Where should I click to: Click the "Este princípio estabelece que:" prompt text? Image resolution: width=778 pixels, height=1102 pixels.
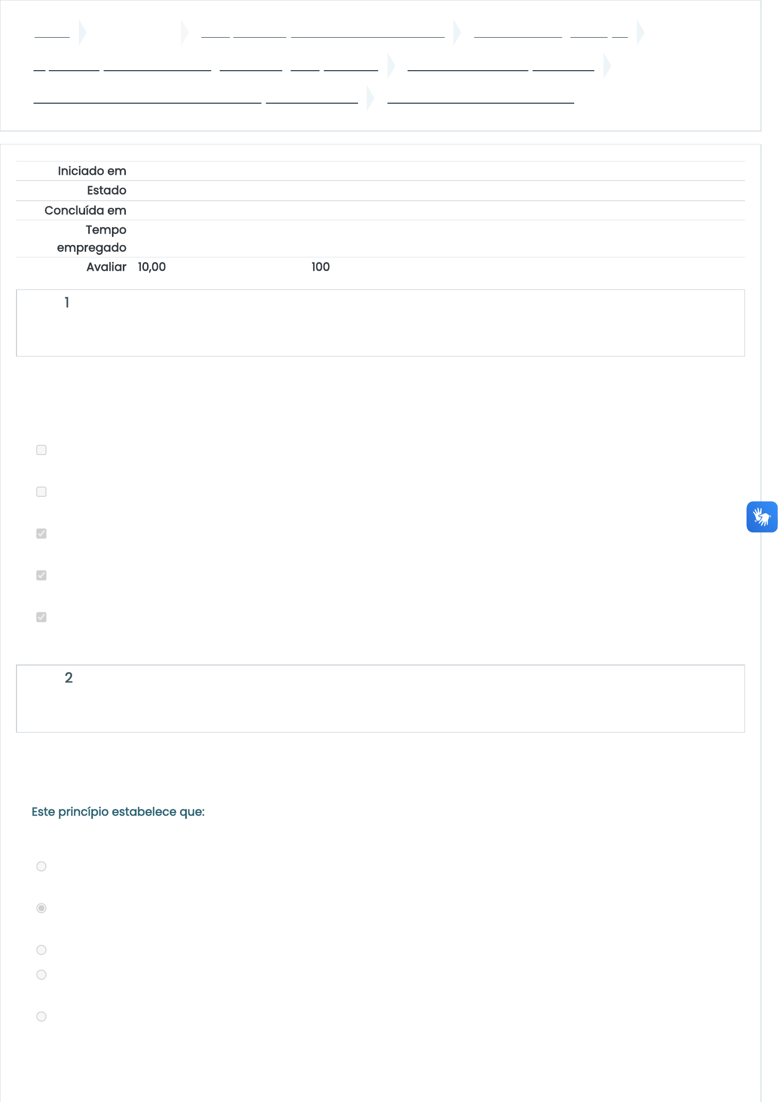118,812
